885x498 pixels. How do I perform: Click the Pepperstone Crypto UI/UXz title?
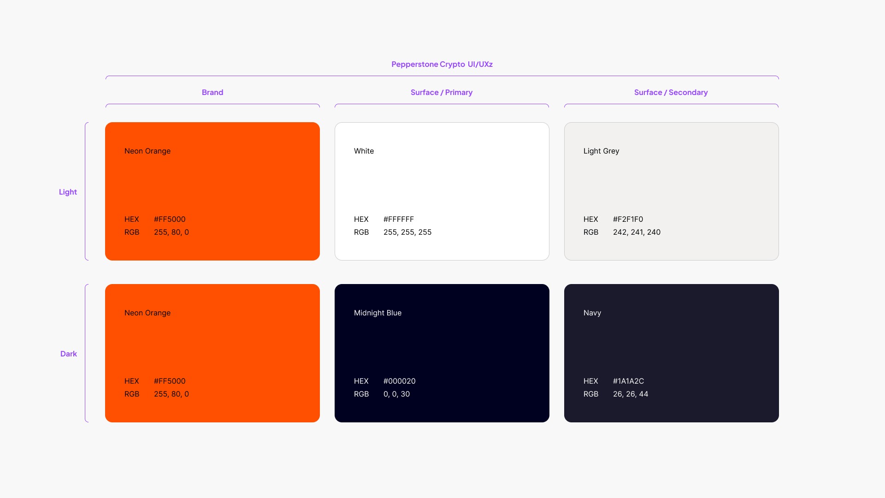pos(442,64)
